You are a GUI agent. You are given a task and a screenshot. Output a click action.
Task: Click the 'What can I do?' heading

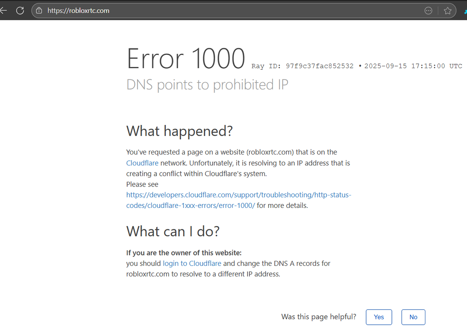[173, 232]
